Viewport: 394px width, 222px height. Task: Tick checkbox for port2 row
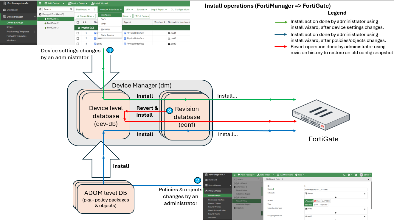click(x=78, y=38)
